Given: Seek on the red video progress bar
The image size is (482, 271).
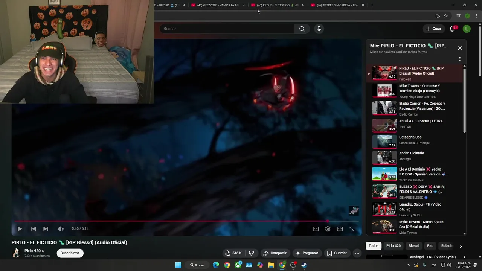Looking at the screenshot, I should 186,221.
